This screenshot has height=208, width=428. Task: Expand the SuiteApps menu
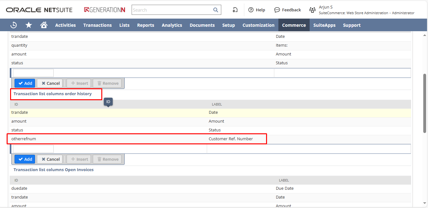pyautogui.click(x=324, y=25)
